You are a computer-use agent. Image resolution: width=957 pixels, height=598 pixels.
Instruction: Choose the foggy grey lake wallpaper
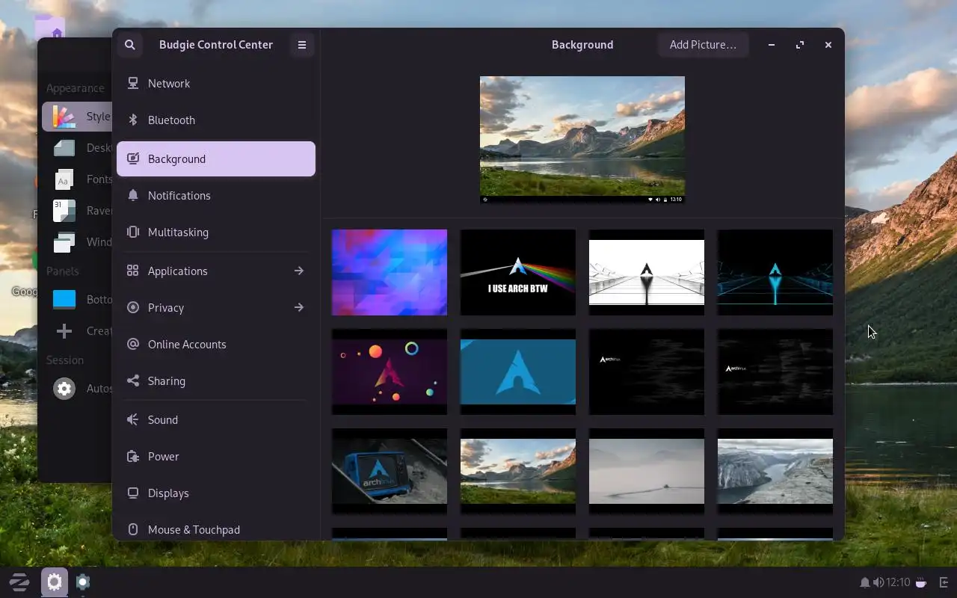click(x=647, y=471)
